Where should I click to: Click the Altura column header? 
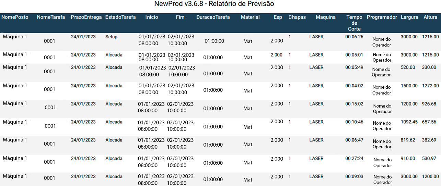point(430,17)
